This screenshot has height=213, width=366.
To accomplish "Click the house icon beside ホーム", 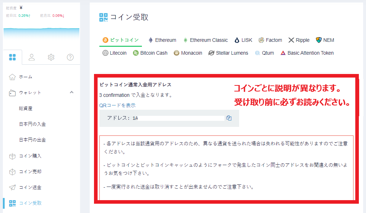I will click(x=12, y=77).
